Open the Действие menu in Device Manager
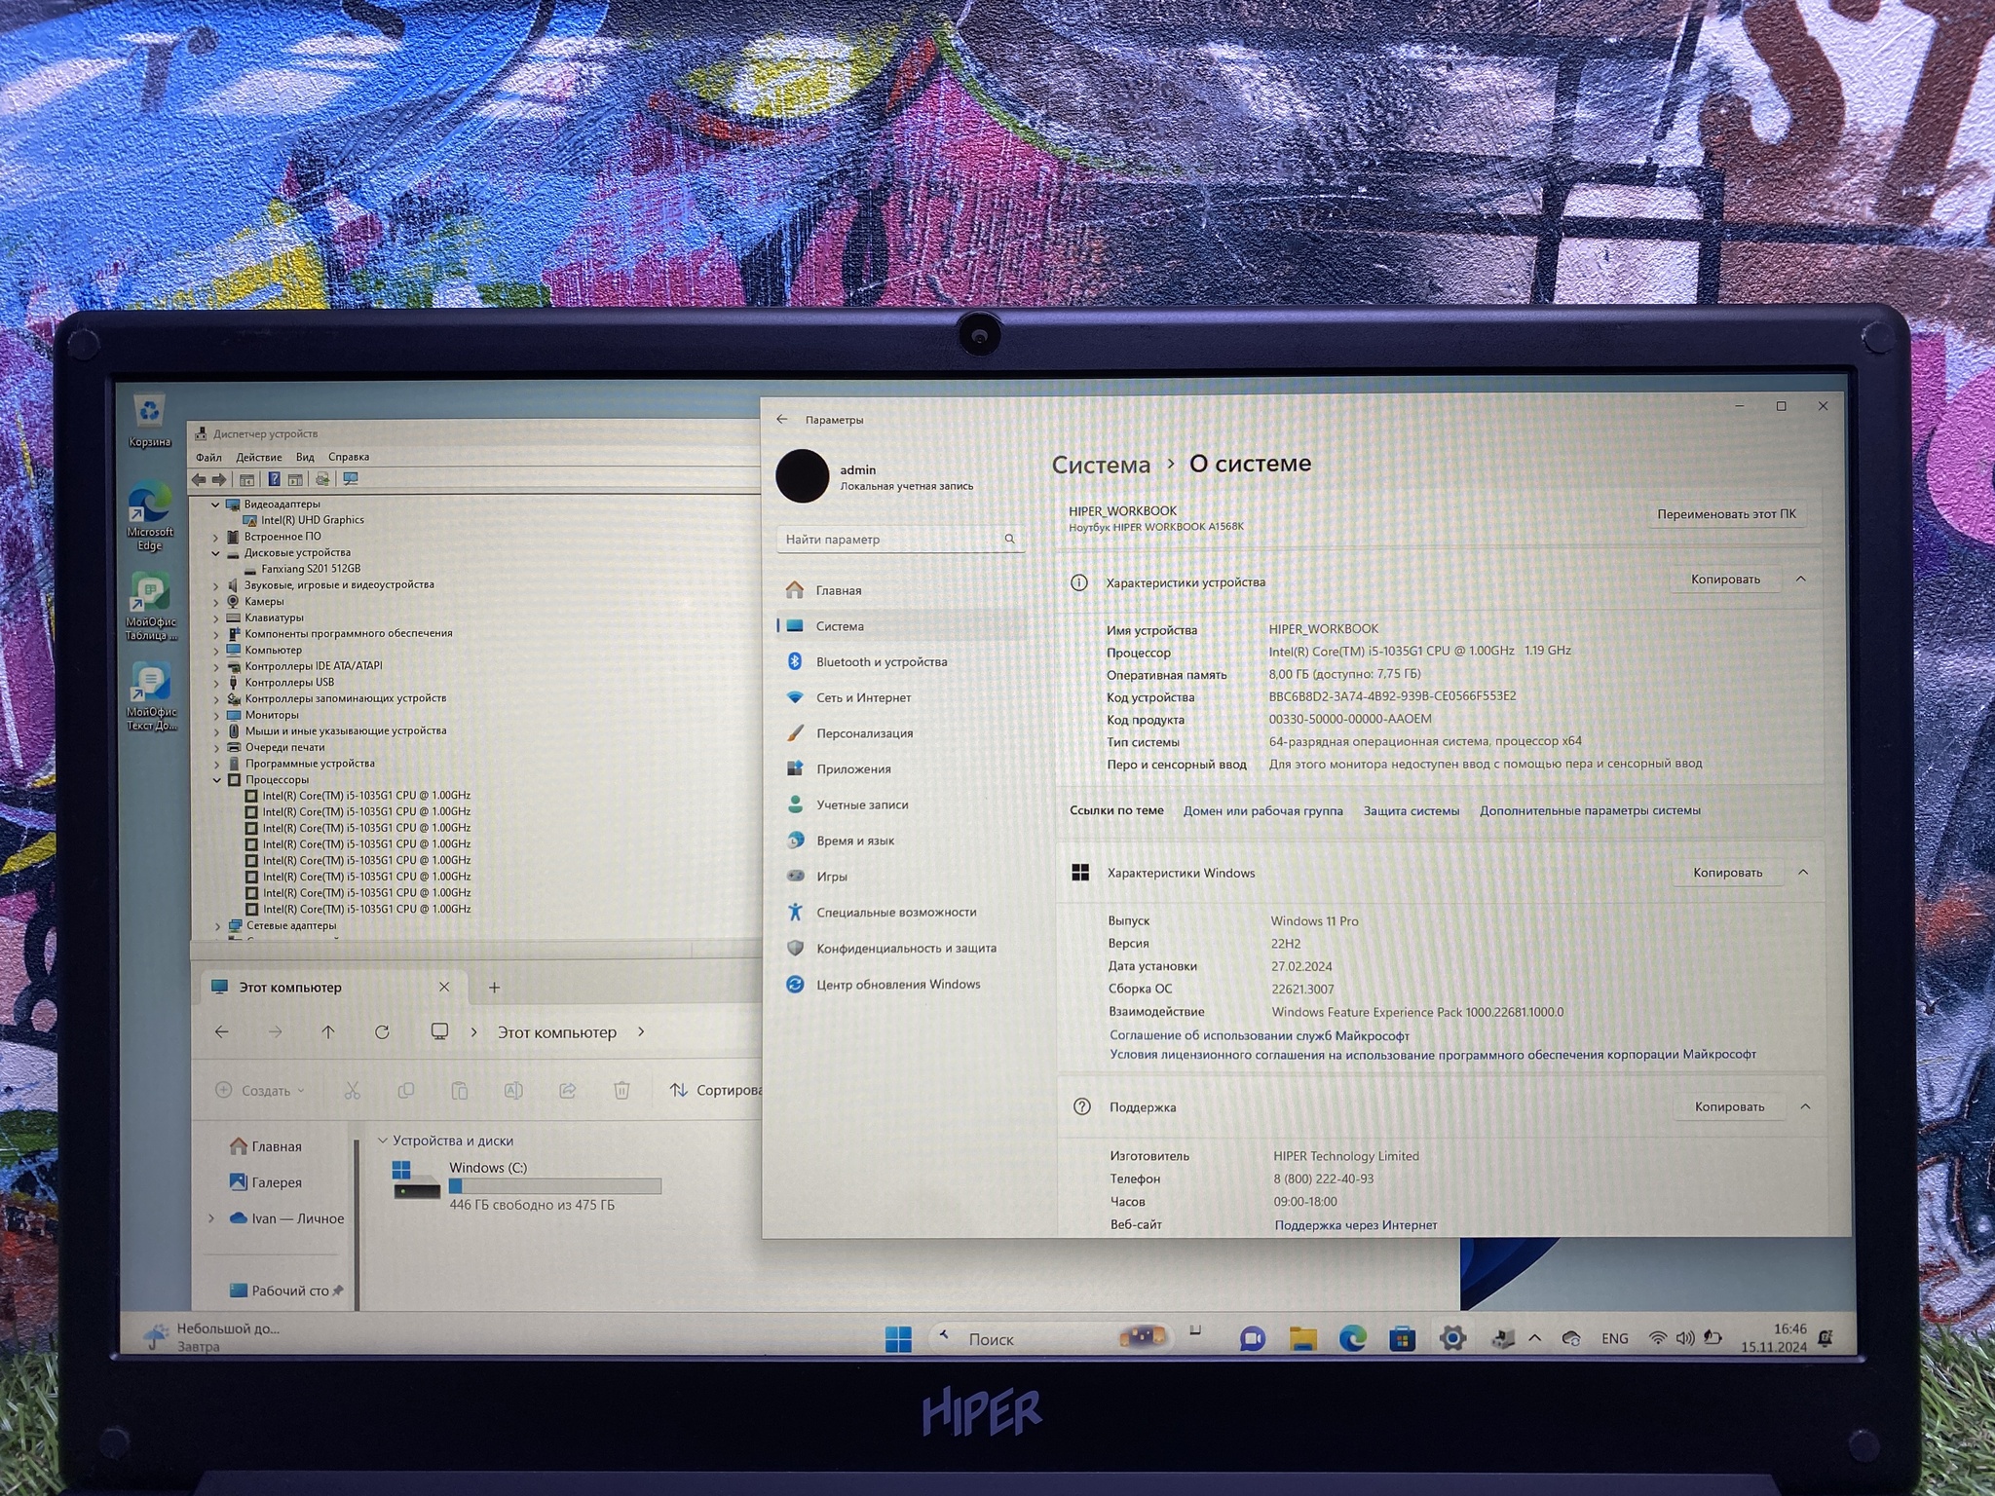Viewport: 1995px width, 1496px height. 258,458
